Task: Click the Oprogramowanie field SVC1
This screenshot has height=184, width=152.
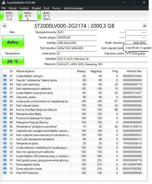Action: pos(77,32)
